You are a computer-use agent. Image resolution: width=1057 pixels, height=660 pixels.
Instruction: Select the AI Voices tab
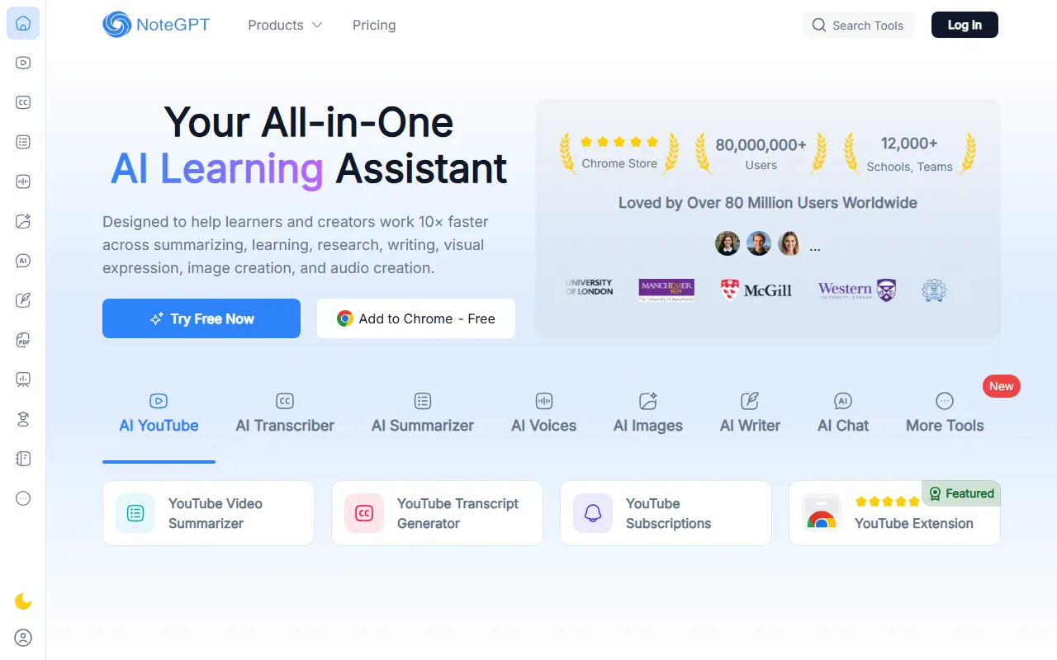(543, 413)
